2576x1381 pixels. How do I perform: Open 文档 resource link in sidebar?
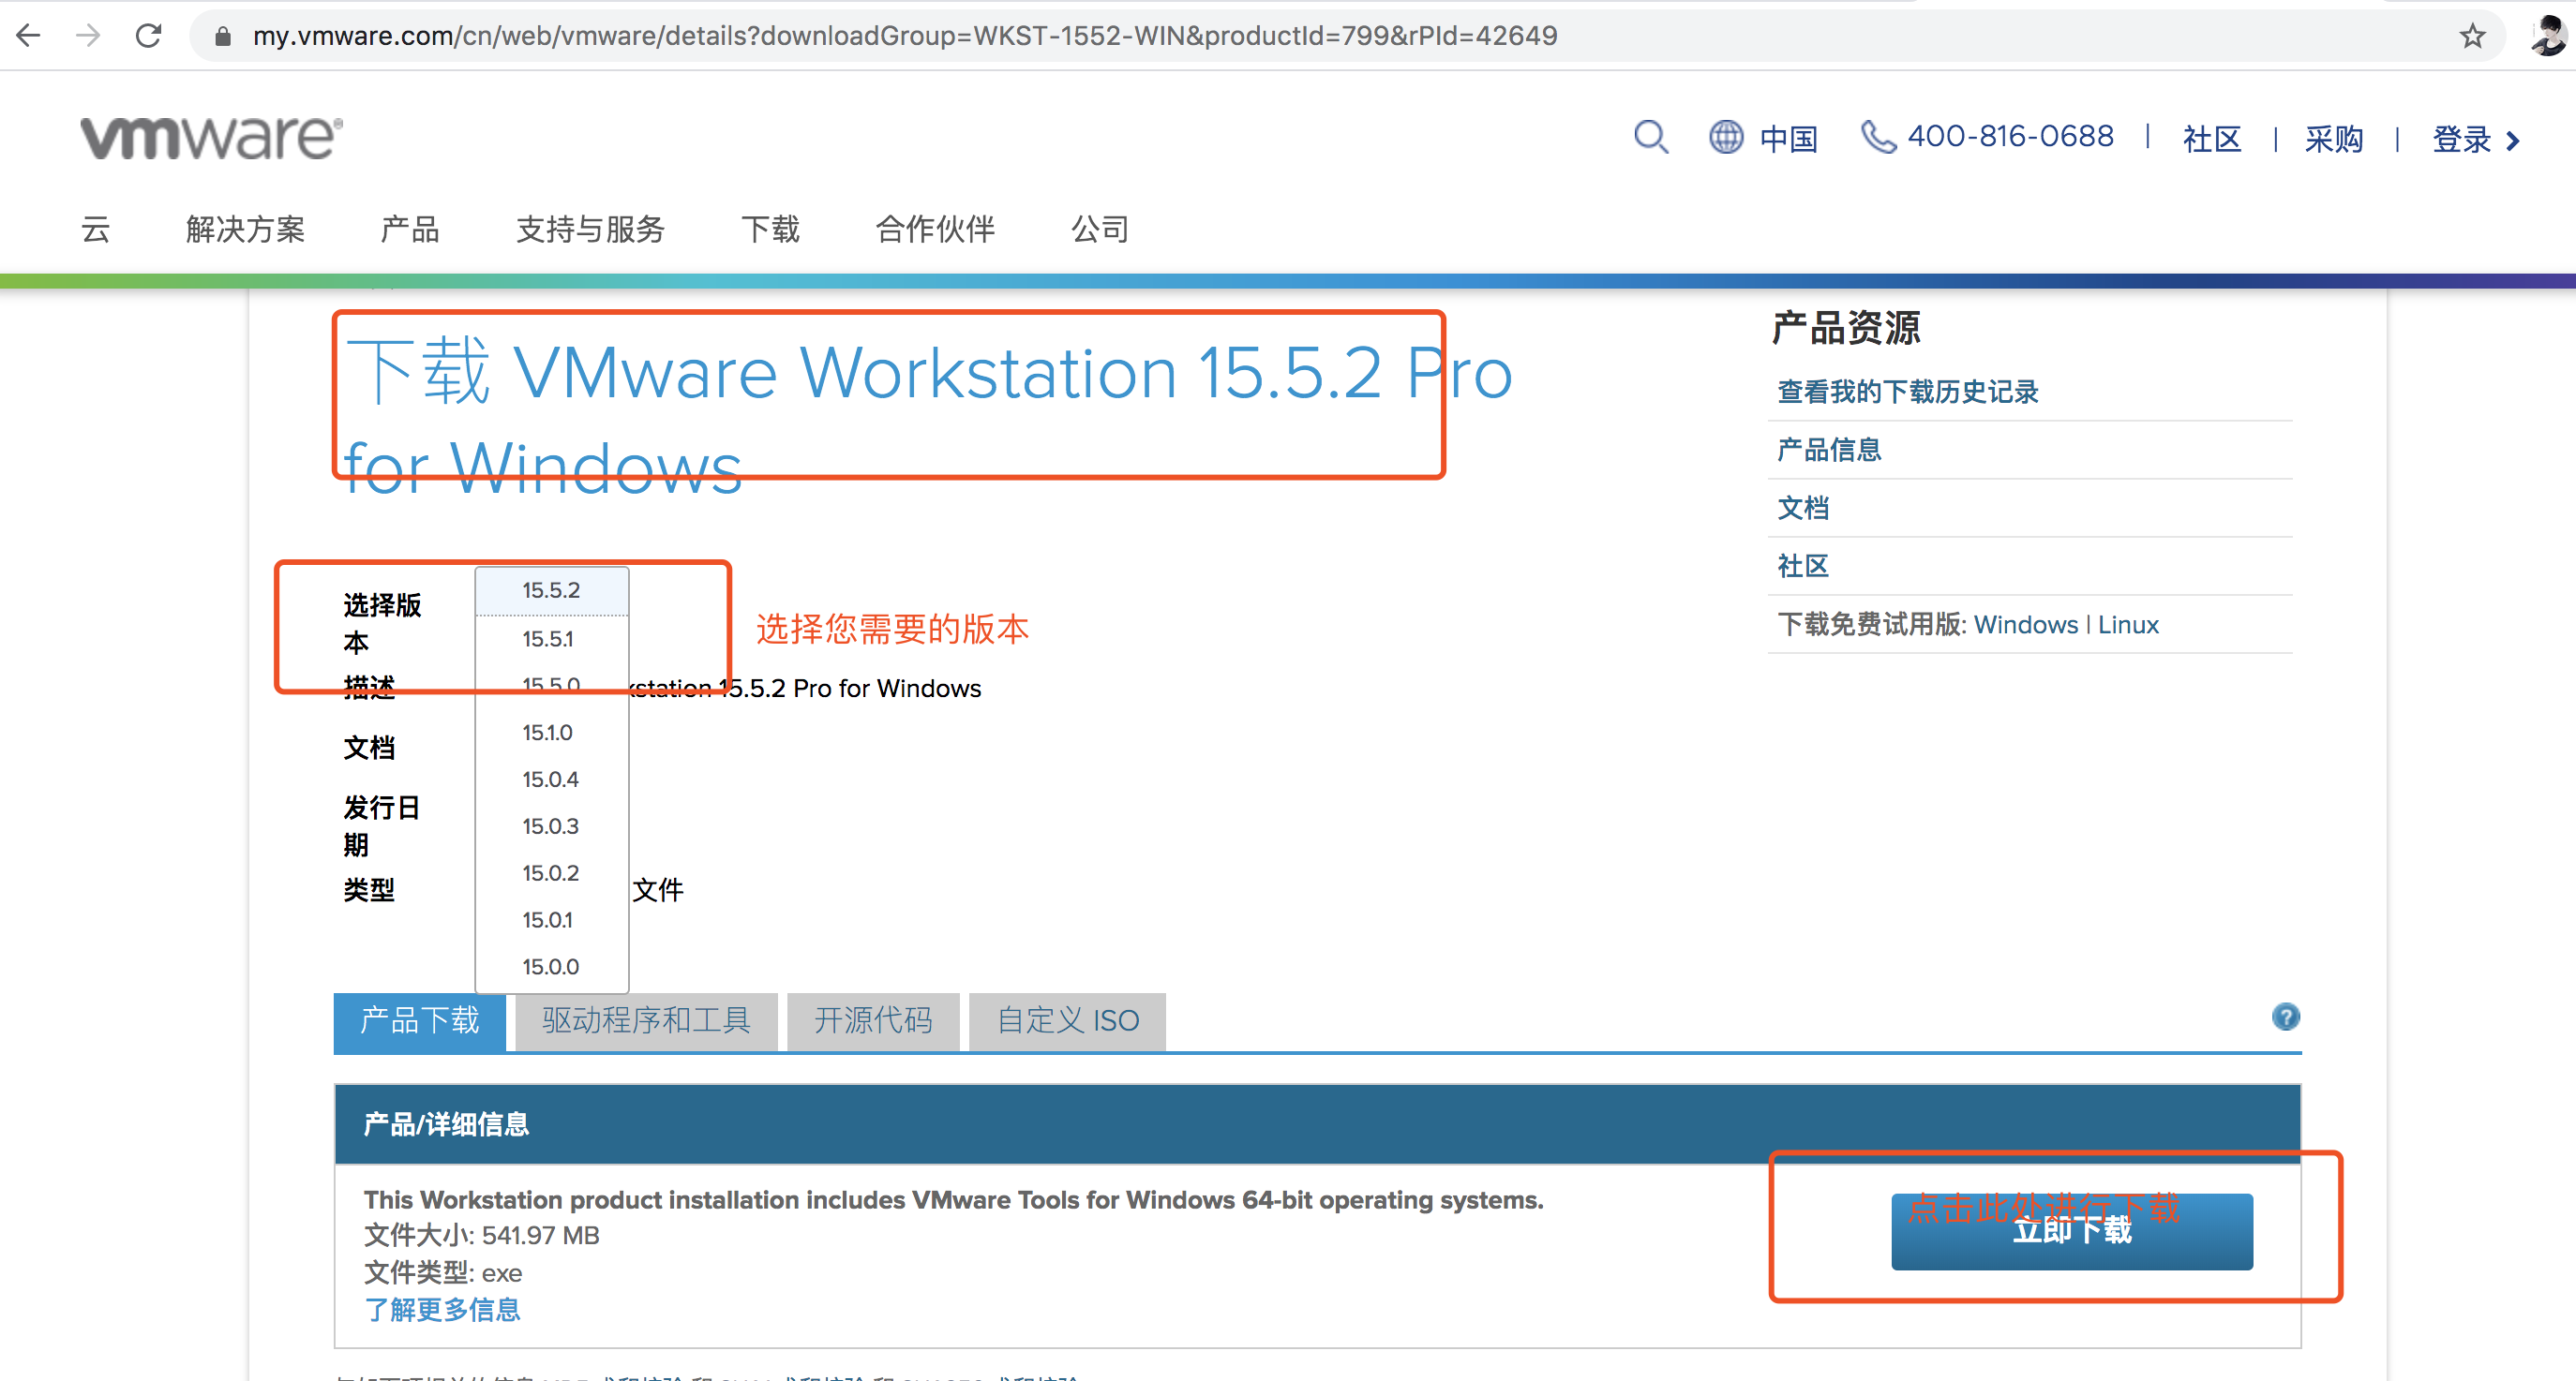click(x=1803, y=508)
